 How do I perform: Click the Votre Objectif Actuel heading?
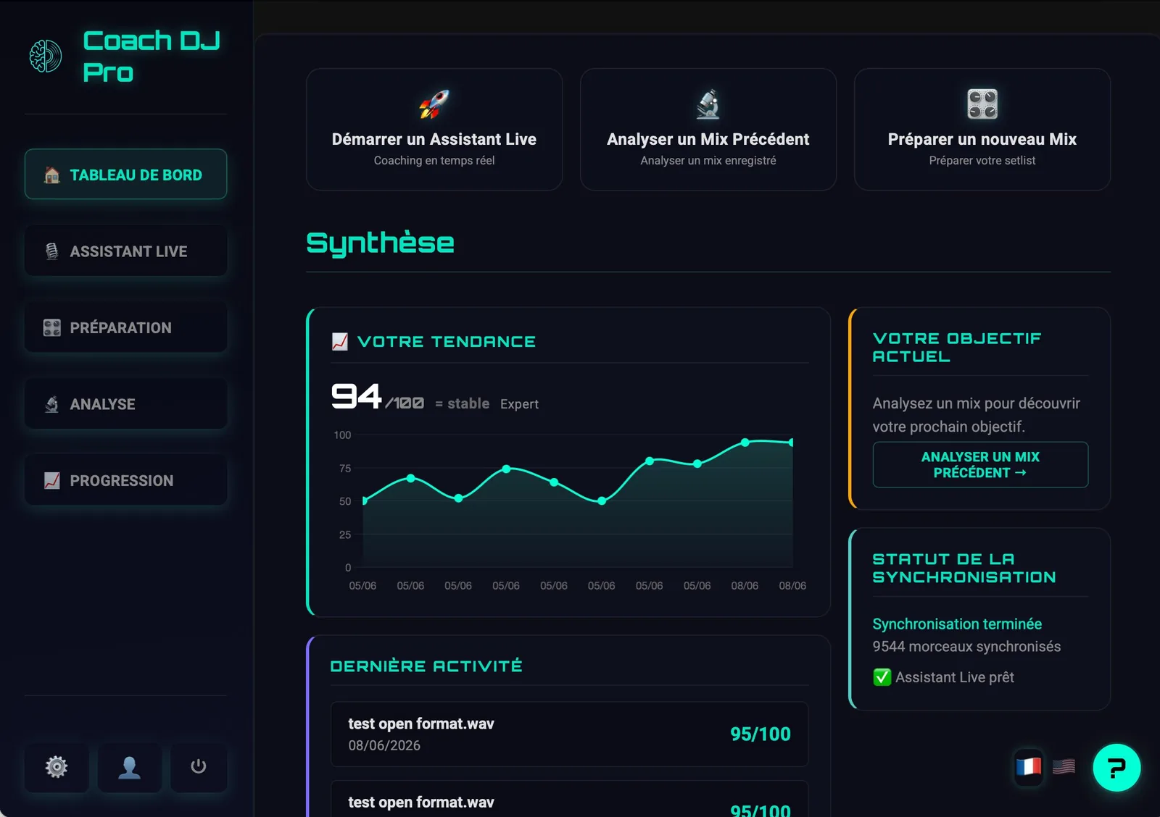pos(957,348)
